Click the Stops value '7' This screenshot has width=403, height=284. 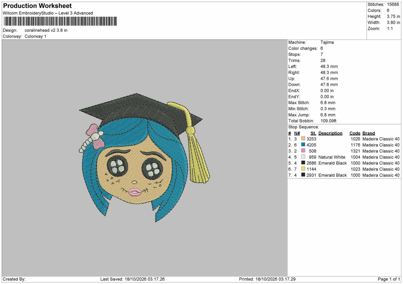tap(322, 55)
